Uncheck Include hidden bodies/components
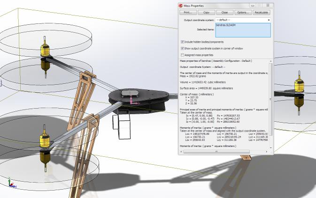The width and height of the screenshot is (316, 198). click(183, 42)
